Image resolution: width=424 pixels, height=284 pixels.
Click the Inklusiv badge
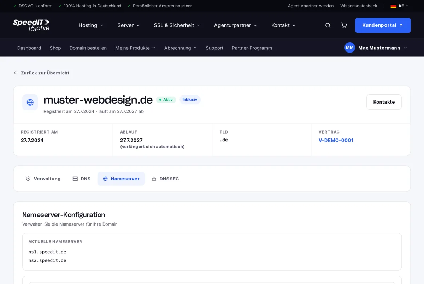190,100
